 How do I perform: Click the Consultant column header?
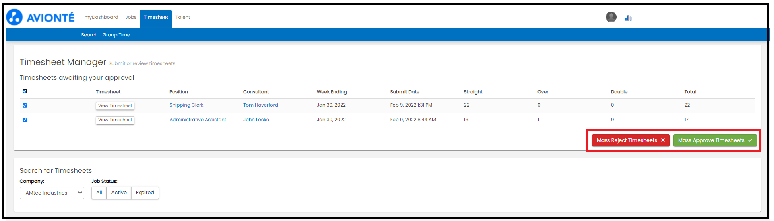coord(256,92)
